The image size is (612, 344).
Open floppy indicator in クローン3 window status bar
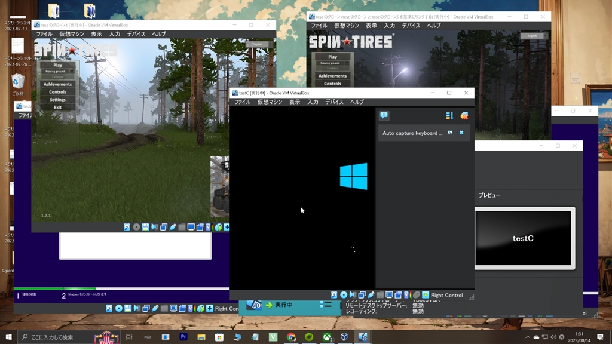pyautogui.click(x=145, y=227)
